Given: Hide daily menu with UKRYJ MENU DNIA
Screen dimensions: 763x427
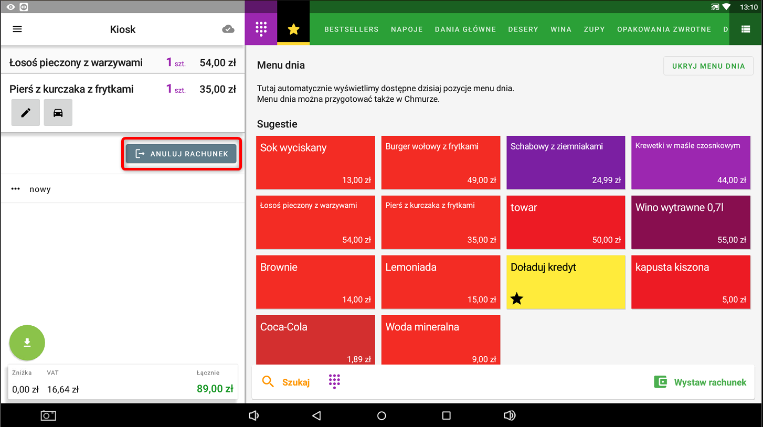Looking at the screenshot, I should tap(708, 66).
